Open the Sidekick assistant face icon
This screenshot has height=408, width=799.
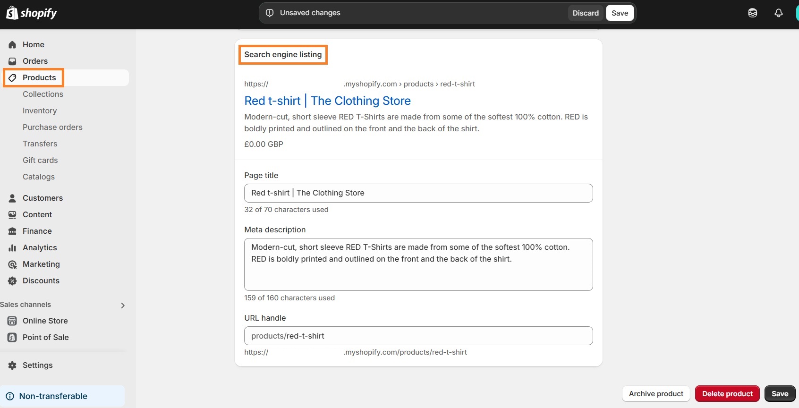[753, 13]
